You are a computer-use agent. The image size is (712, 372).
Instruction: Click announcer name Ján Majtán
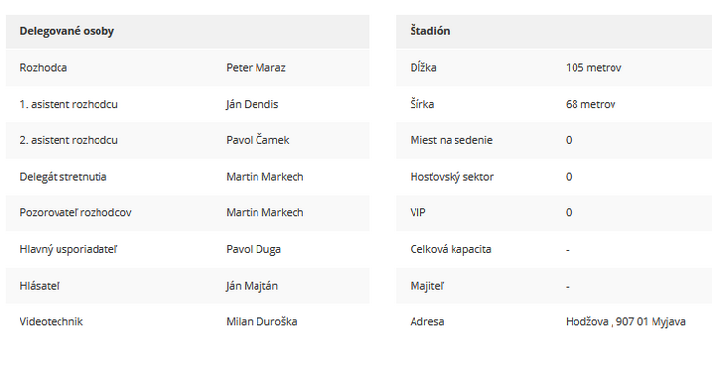click(252, 286)
